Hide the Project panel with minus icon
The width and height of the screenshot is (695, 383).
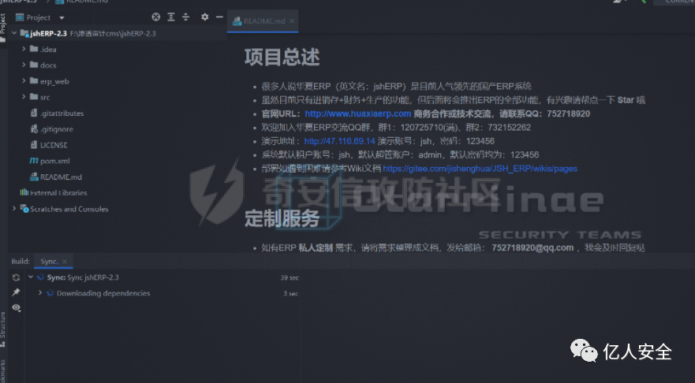219,17
